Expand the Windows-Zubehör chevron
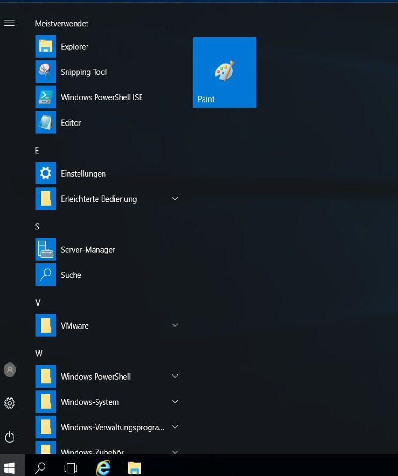398x476 pixels. click(175, 452)
